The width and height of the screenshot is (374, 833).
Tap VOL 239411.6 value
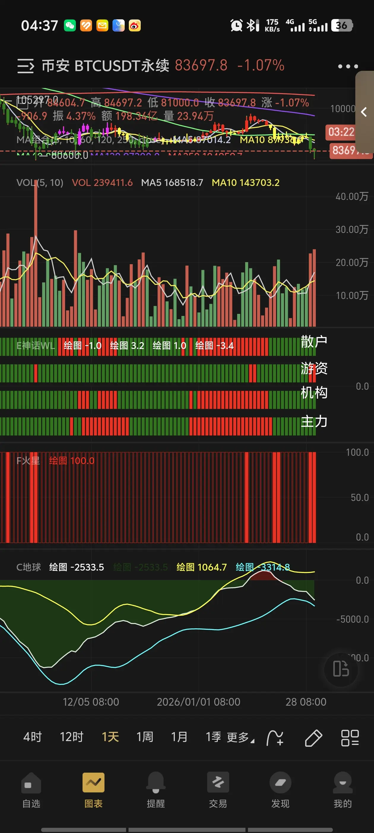[x=102, y=183]
